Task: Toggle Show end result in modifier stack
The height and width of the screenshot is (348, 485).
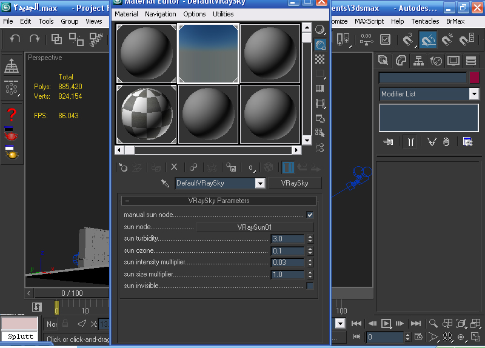Action: click(x=410, y=142)
